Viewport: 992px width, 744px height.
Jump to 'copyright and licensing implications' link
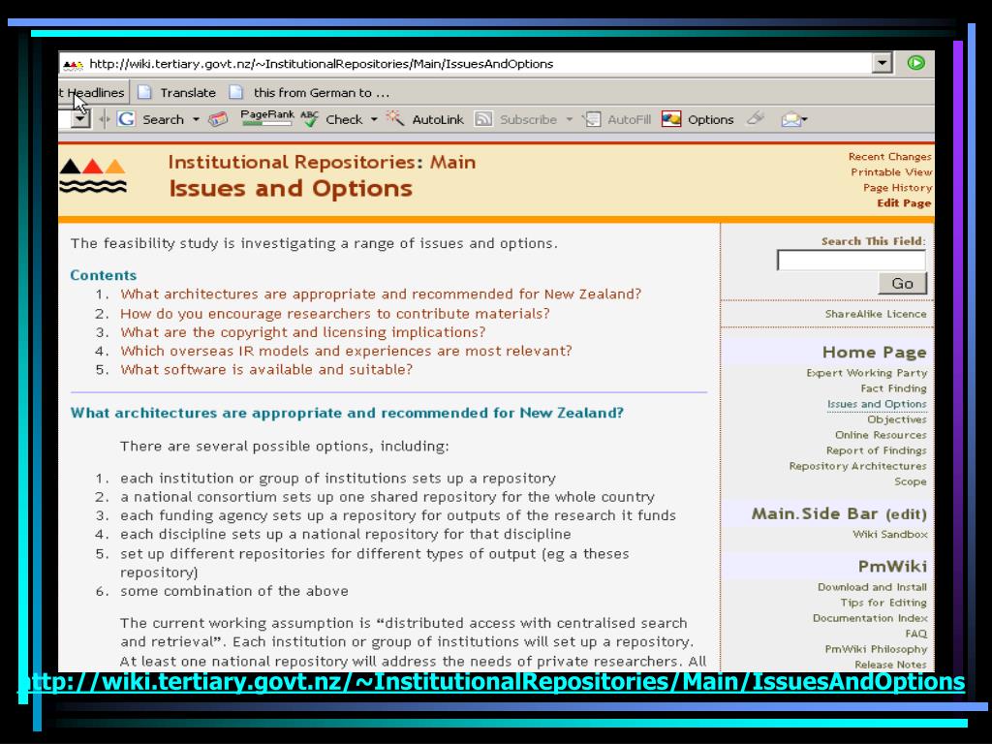(x=303, y=332)
